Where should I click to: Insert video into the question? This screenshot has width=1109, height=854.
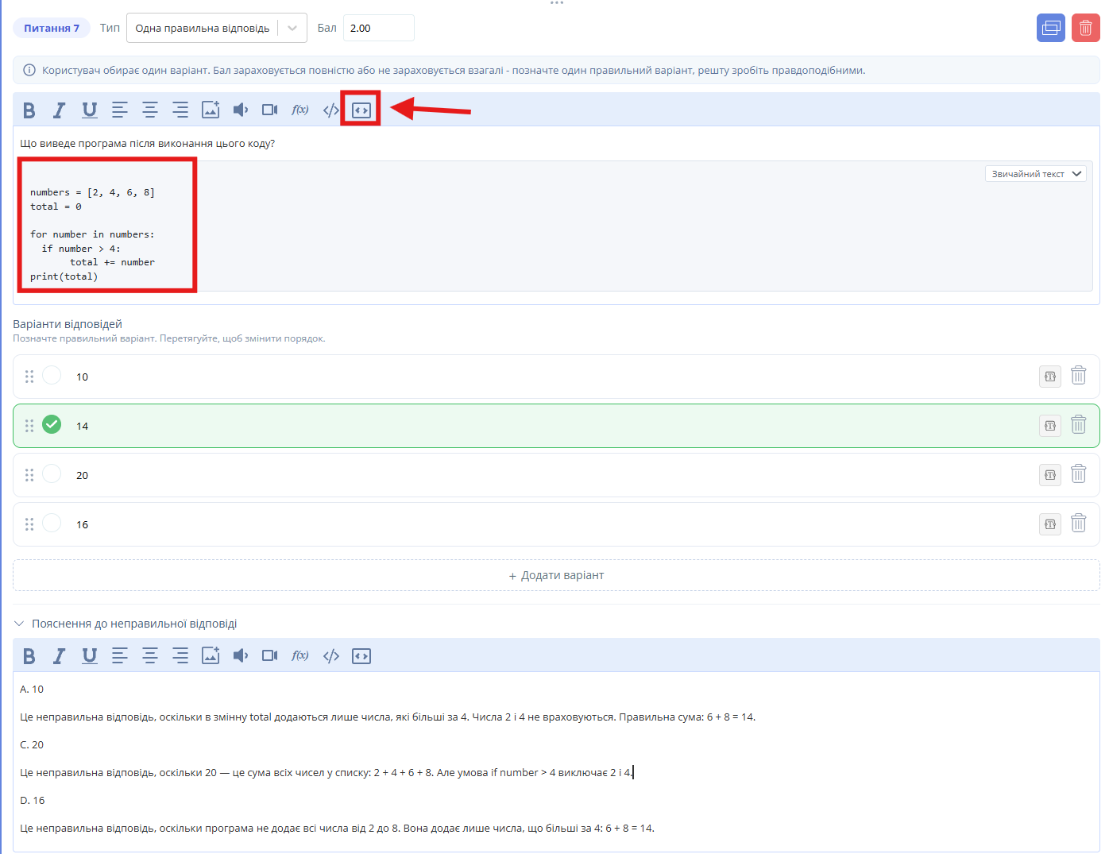(270, 110)
